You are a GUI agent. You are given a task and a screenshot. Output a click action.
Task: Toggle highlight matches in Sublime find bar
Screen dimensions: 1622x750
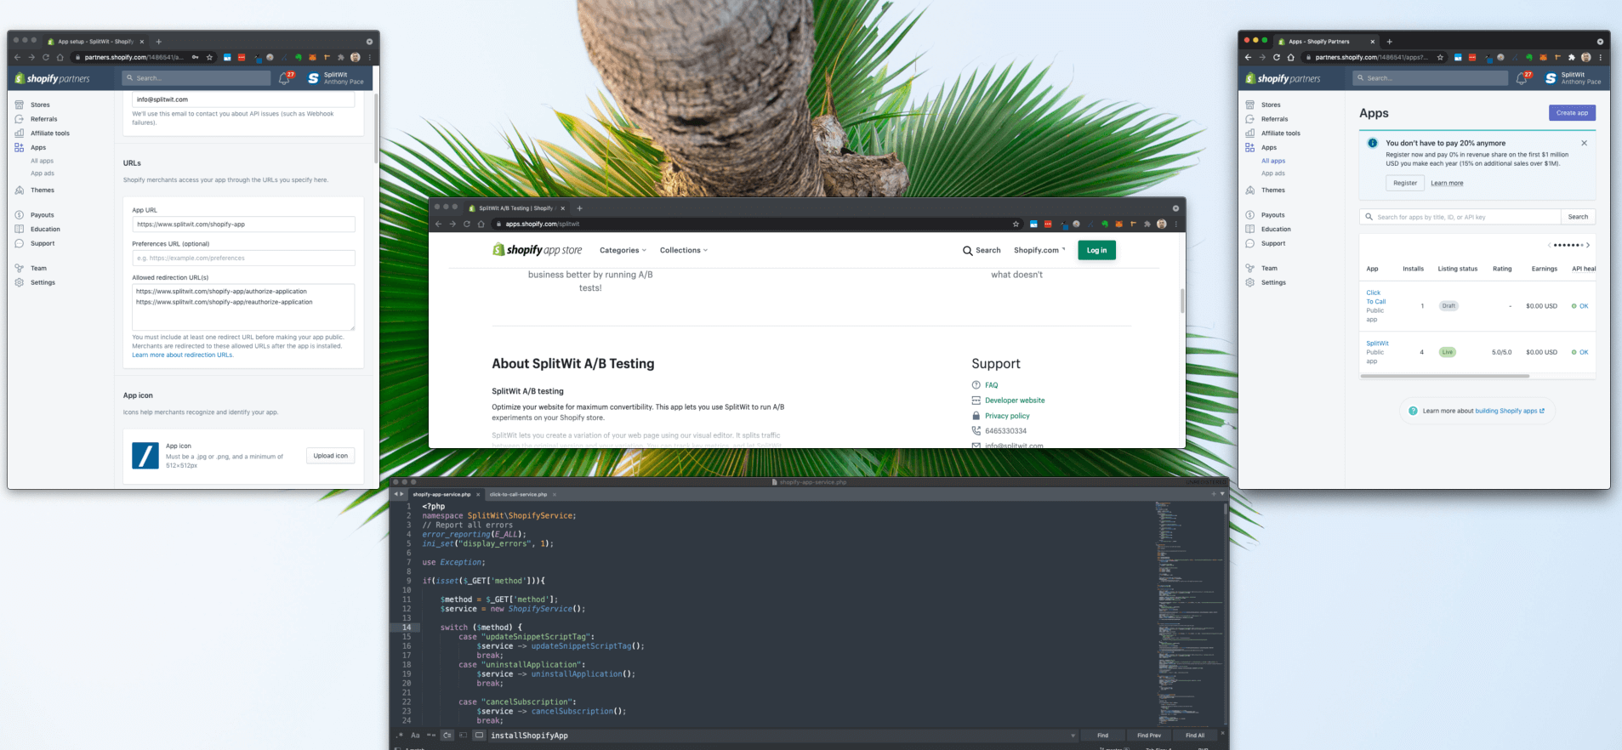click(x=479, y=736)
